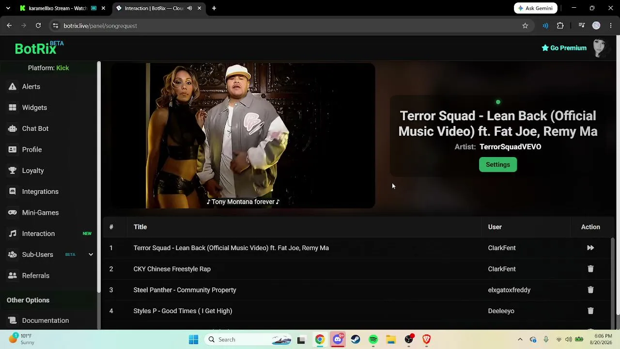This screenshot has width=620, height=349.
Task: Click the User column header
Action: coord(495,227)
